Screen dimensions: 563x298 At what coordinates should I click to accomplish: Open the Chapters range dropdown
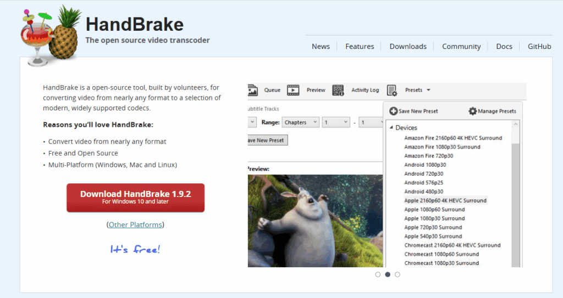click(301, 122)
